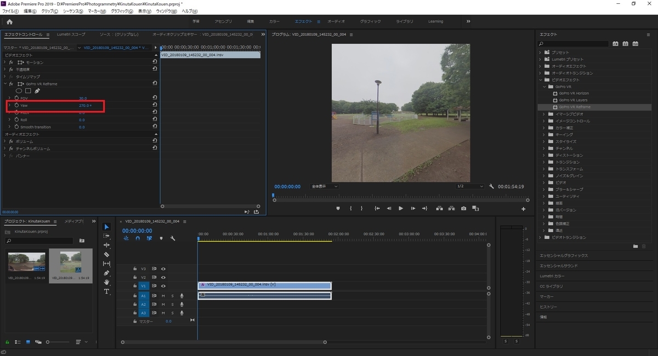Click the Yaw value 270.0
The width and height of the screenshot is (658, 356).
85,105
